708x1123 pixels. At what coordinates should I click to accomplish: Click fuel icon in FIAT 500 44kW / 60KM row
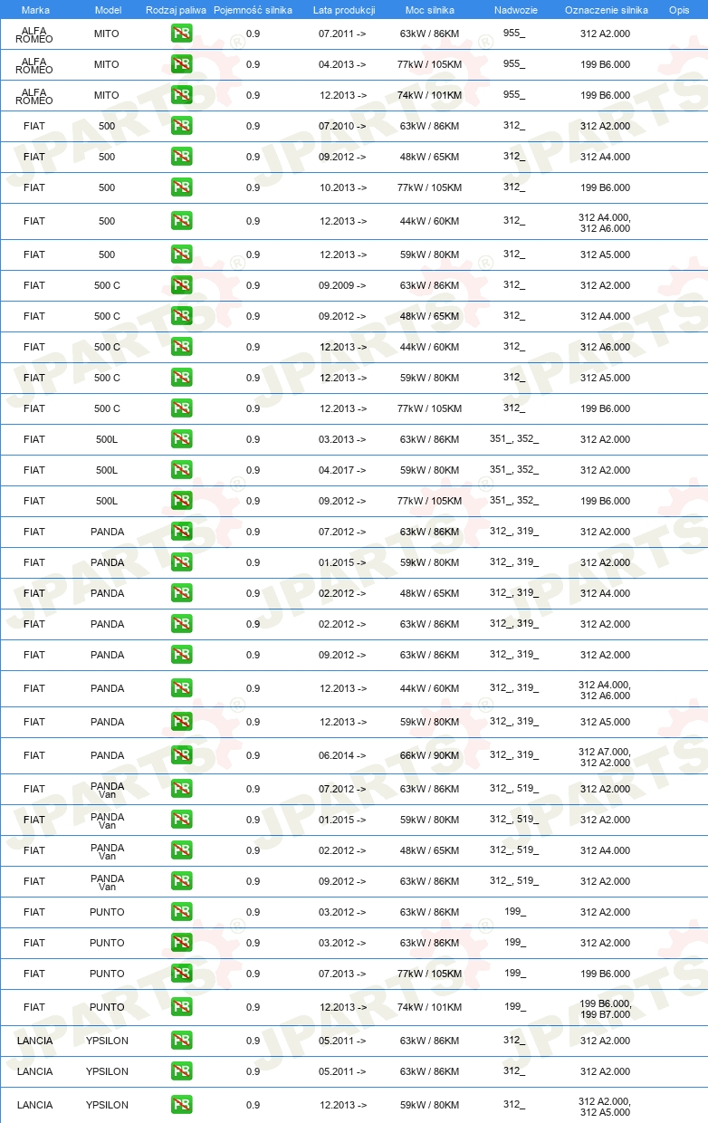tap(181, 221)
